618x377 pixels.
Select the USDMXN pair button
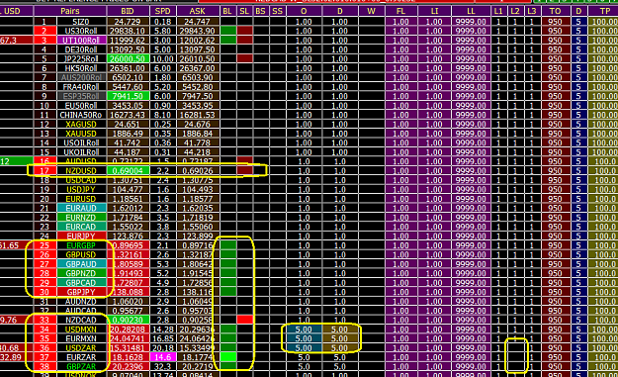(x=81, y=330)
